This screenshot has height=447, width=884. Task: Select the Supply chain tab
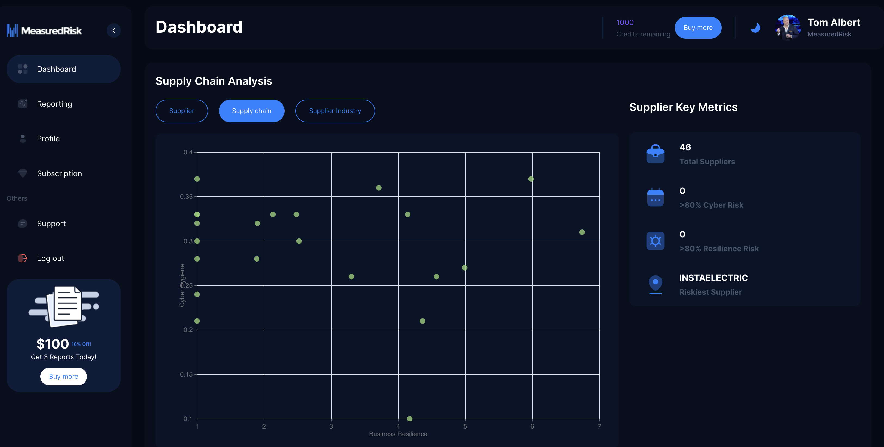[x=251, y=111]
